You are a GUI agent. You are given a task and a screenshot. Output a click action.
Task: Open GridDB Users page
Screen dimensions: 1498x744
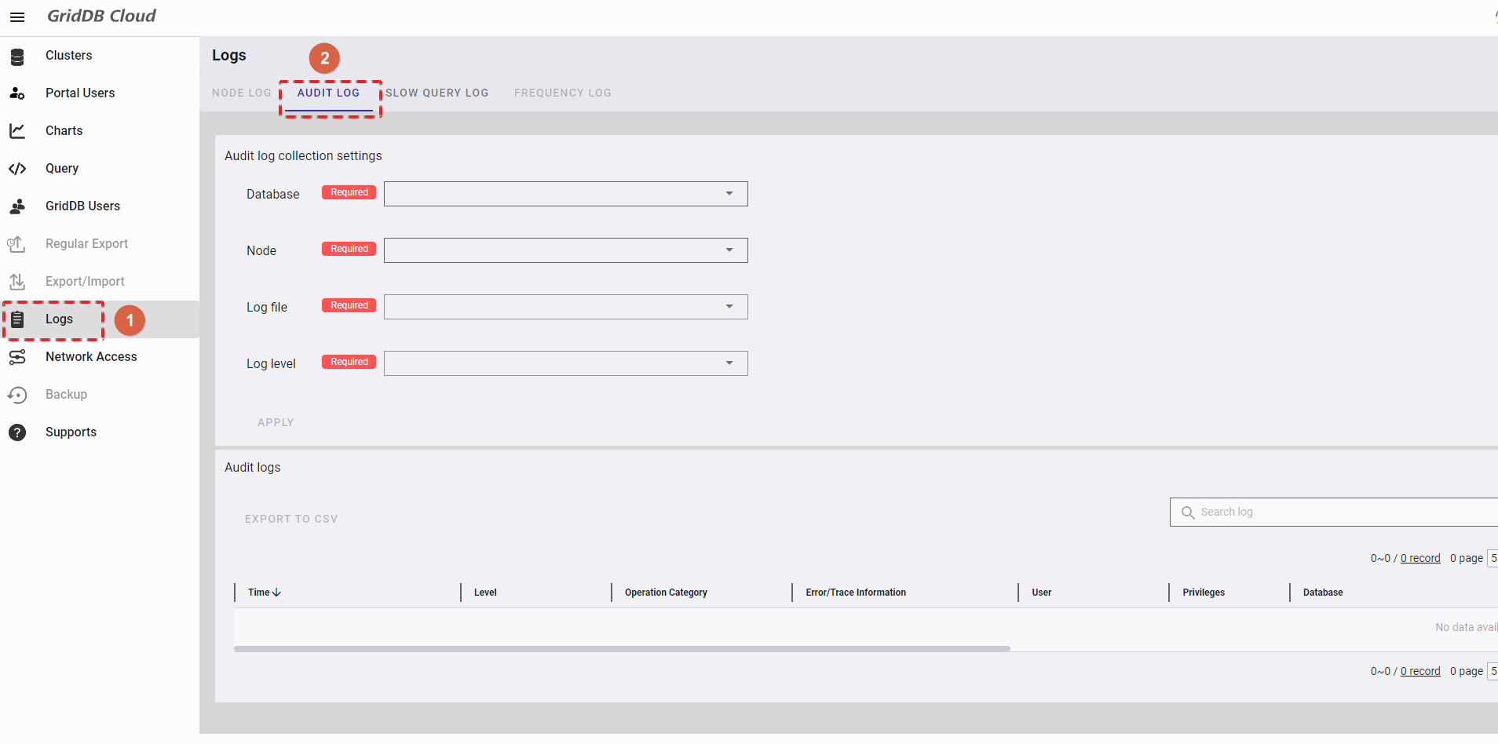(82, 206)
